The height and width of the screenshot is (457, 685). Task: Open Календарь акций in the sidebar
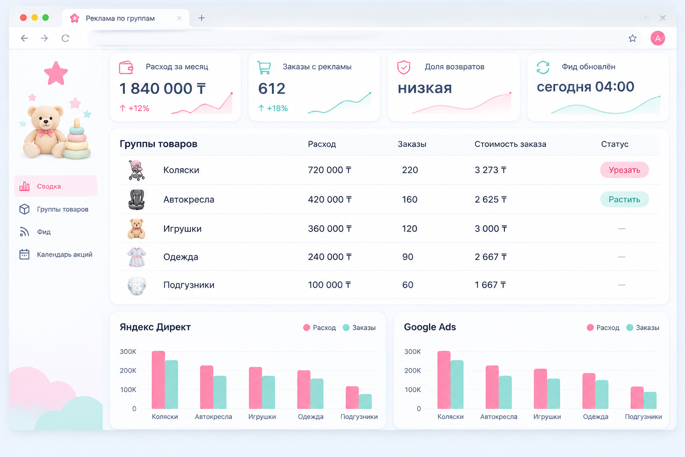click(56, 254)
